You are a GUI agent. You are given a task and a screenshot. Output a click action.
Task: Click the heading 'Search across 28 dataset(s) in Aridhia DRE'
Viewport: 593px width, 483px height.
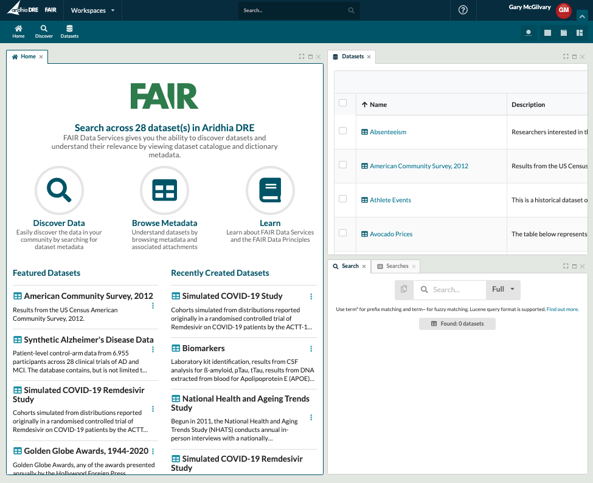pyautogui.click(x=164, y=128)
